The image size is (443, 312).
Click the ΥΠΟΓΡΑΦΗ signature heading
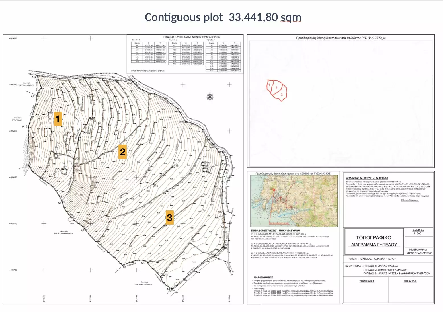tap(366, 281)
